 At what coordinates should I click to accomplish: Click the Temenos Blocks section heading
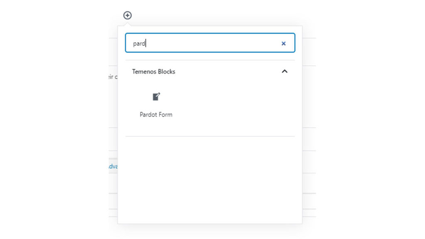click(x=154, y=71)
